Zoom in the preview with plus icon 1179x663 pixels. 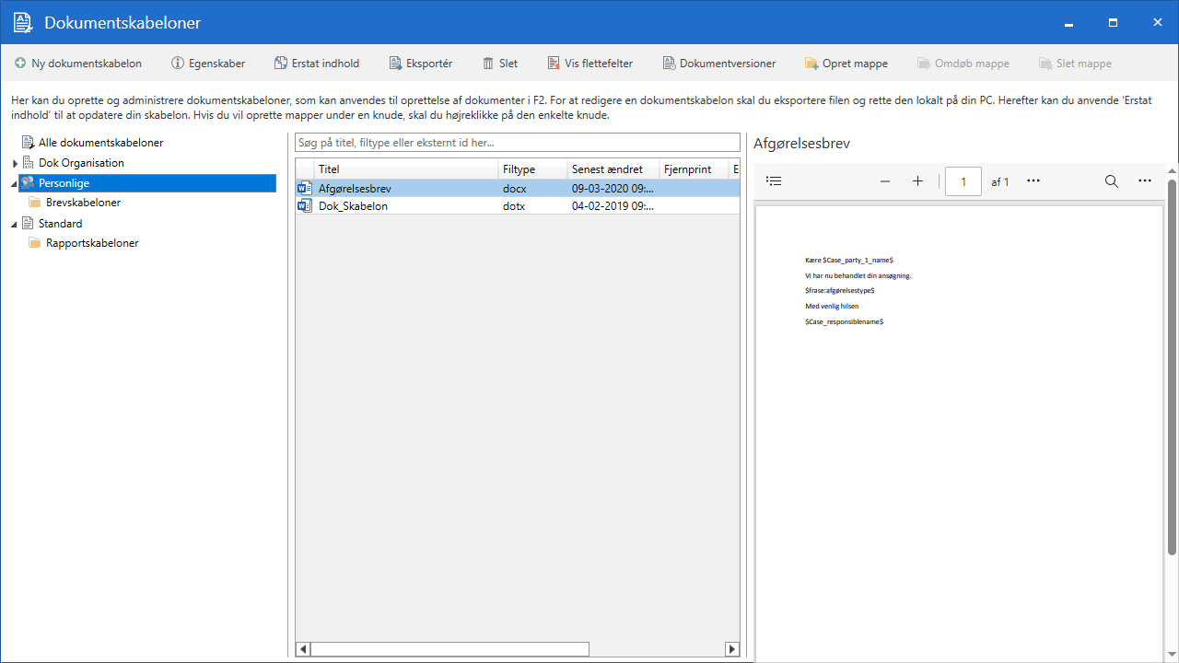[917, 181]
